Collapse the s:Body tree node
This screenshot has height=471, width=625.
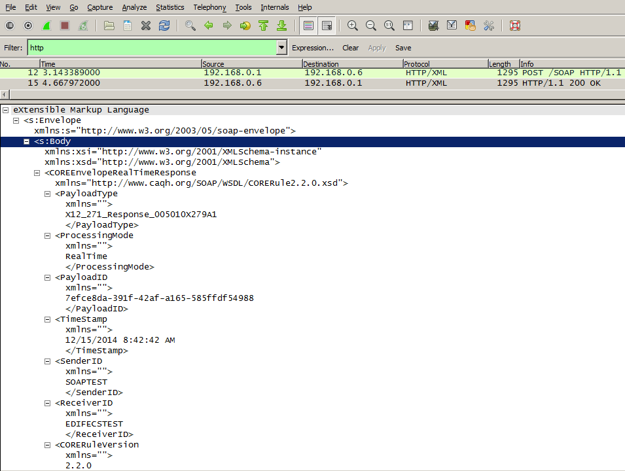click(27, 141)
